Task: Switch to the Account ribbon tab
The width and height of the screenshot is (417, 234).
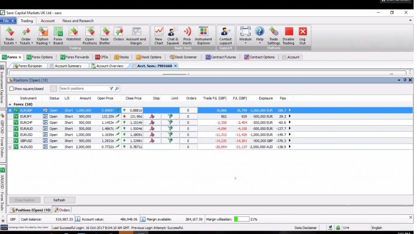Action: click(x=48, y=21)
